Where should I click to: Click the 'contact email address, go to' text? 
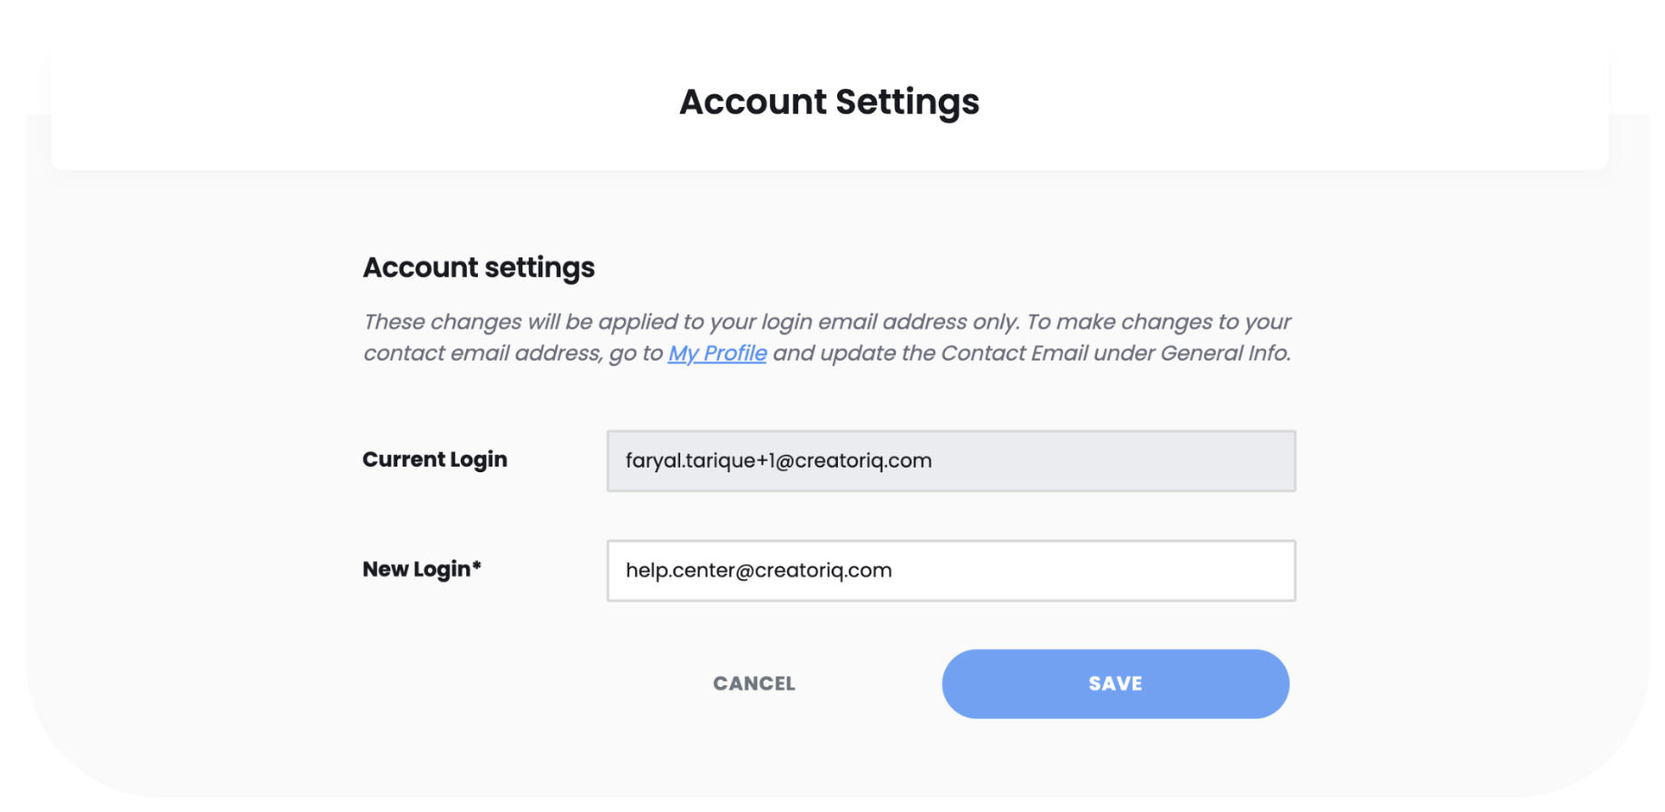513,353
